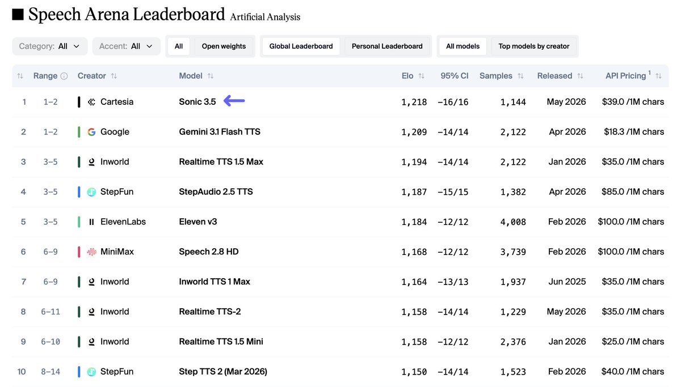Click the Cartesia logo icon
This screenshot has height=387, width=681.
[x=92, y=102]
